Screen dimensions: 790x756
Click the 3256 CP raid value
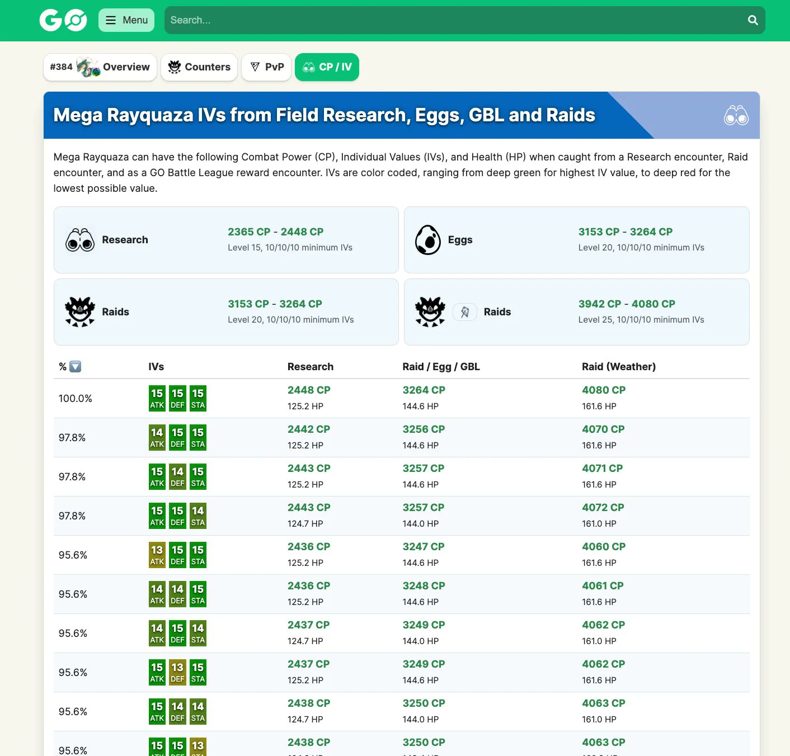[x=424, y=429]
